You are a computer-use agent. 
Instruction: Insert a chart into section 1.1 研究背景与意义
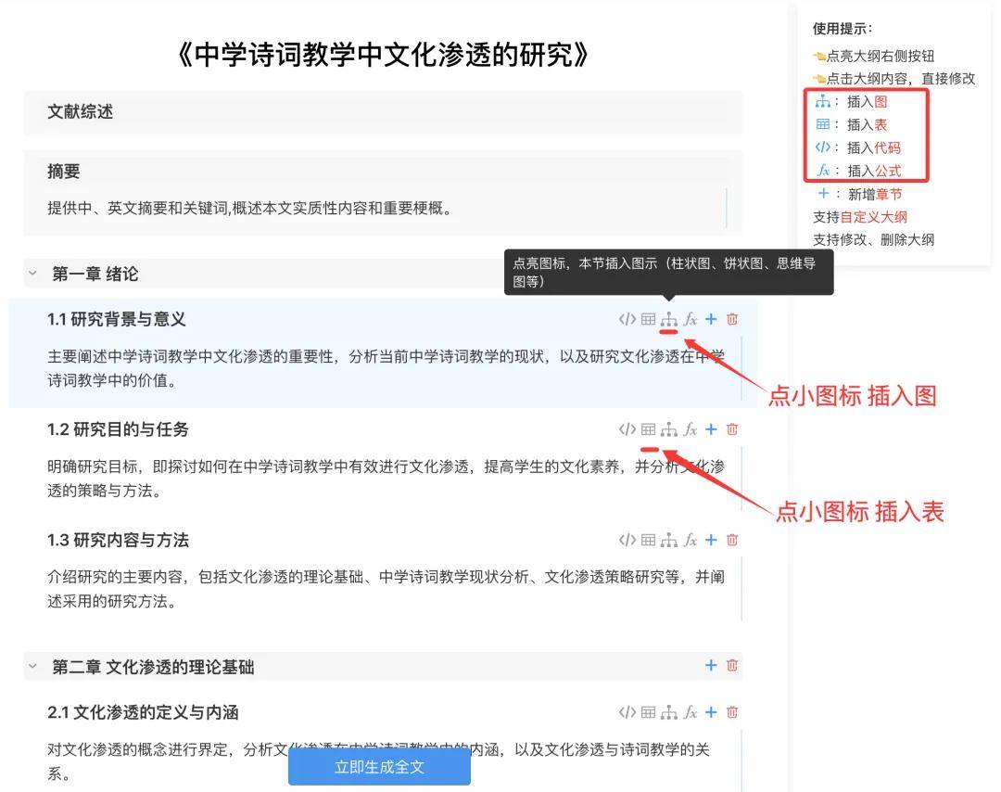669,318
